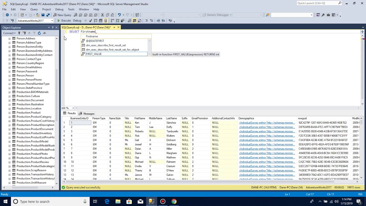Select @@DATEFIRST in the autocomplete list

[x=114, y=41]
